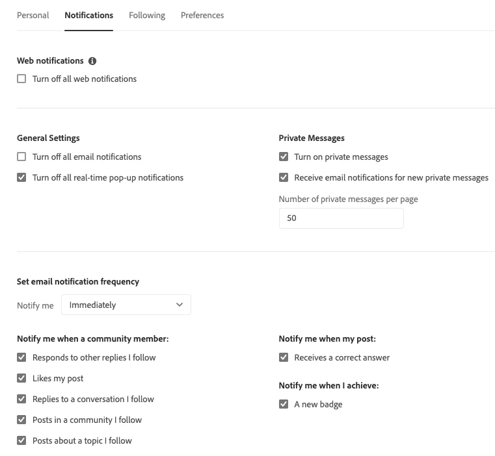Check Turn off all email notifications
Viewport: 495px width, 456px height.
(x=22, y=157)
